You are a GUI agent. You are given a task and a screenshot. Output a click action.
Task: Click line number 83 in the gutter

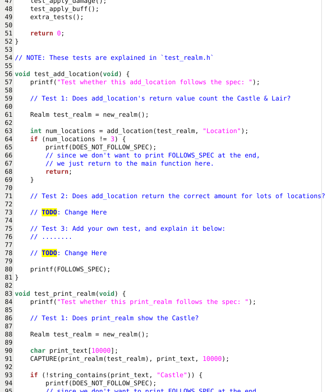click(x=9, y=294)
